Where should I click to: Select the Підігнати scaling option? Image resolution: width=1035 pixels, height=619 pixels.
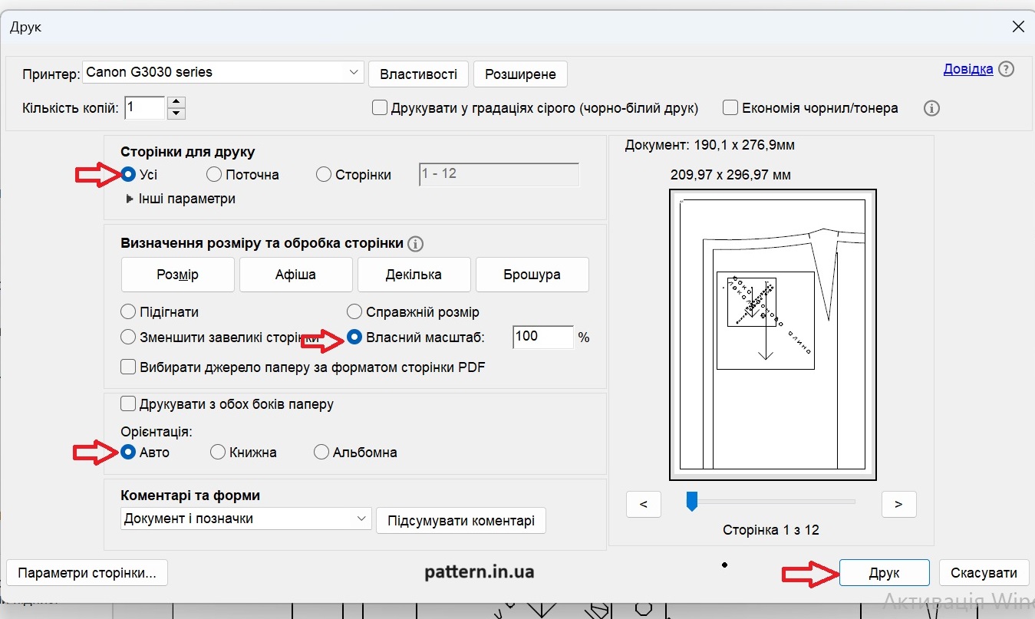pyautogui.click(x=129, y=312)
